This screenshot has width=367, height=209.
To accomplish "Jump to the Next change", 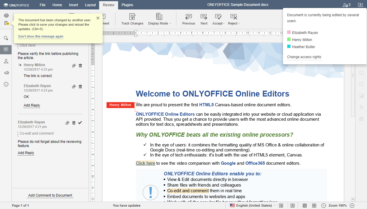I will [204, 19].
